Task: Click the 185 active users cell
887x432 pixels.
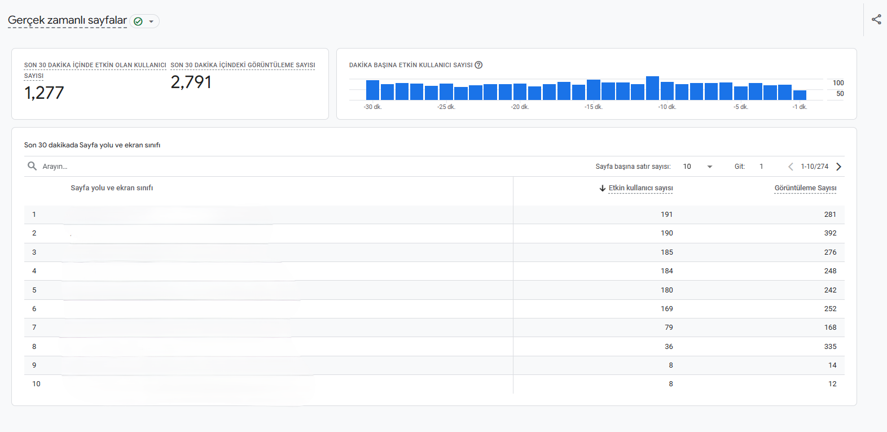Action: (x=667, y=252)
